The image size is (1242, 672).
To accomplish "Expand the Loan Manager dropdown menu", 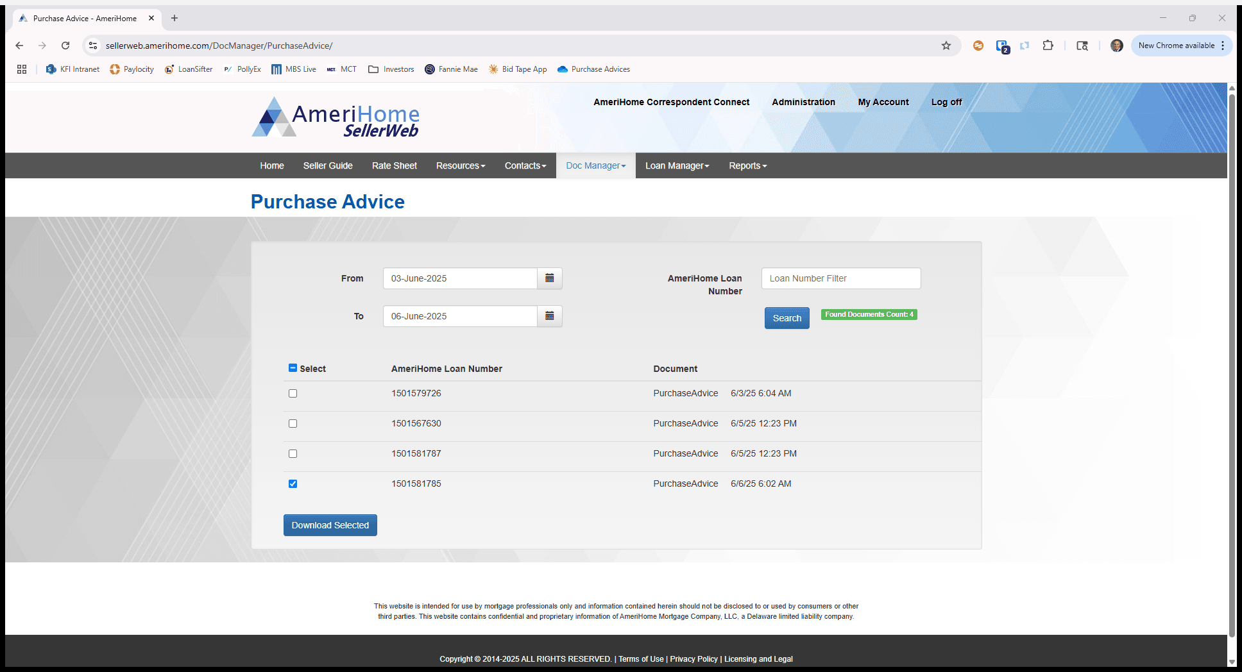I will pyautogui.click(x=677, y=165).
